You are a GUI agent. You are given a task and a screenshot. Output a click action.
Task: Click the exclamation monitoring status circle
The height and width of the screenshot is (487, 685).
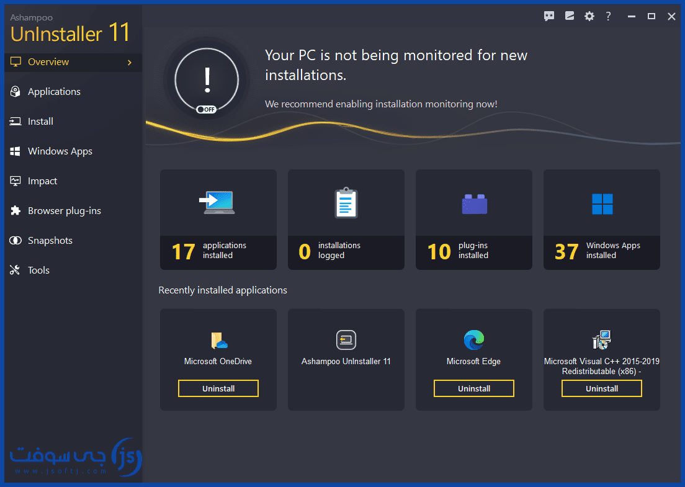tap(207, 81)
